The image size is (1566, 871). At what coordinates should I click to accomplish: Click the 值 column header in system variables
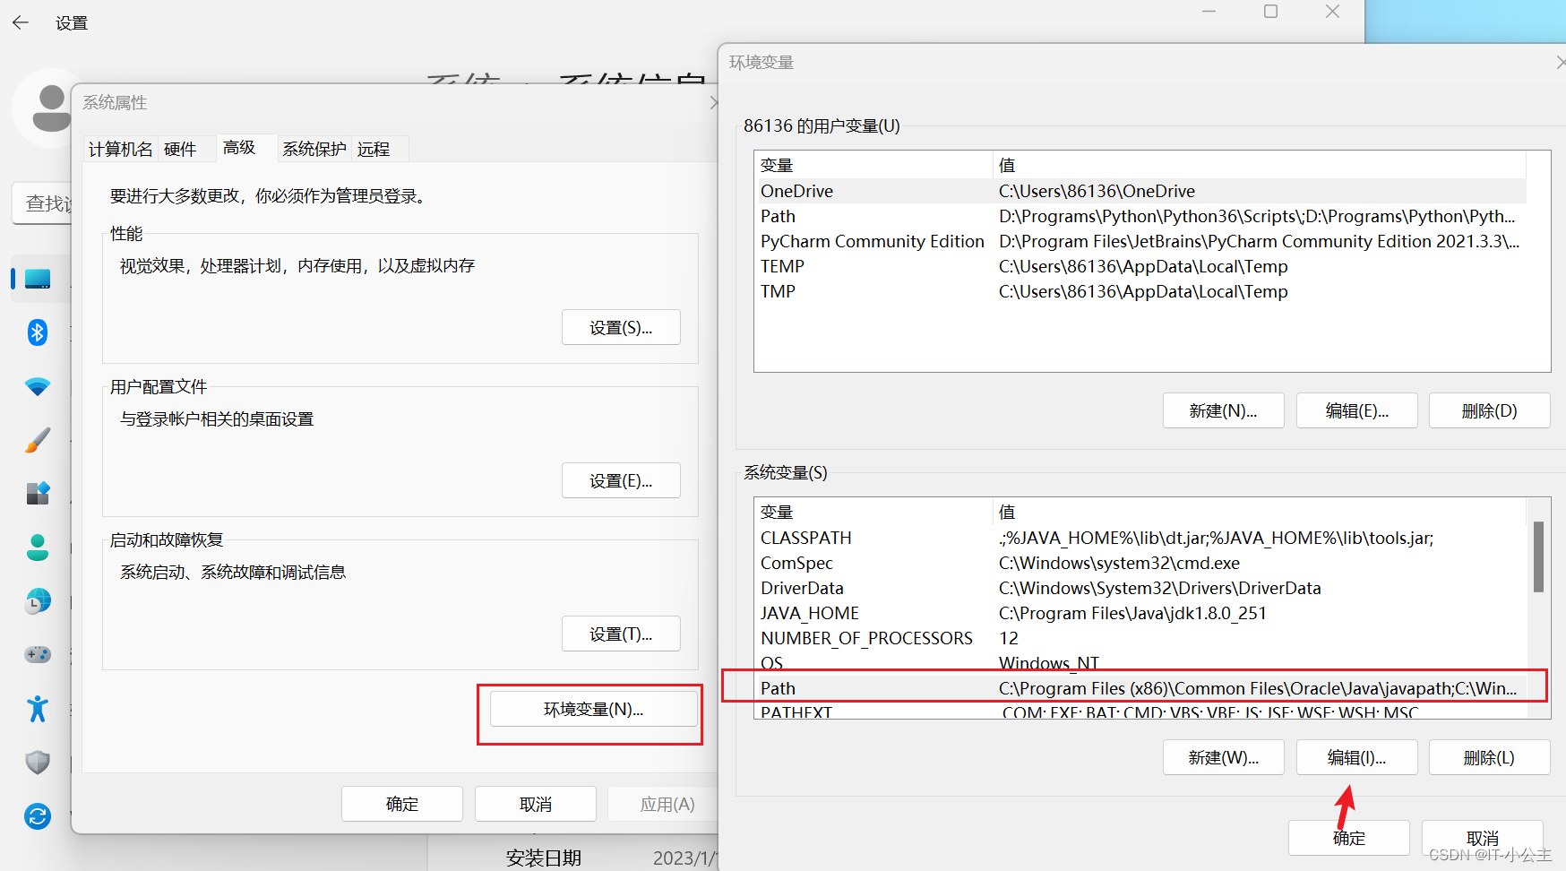coord(1260,512)
